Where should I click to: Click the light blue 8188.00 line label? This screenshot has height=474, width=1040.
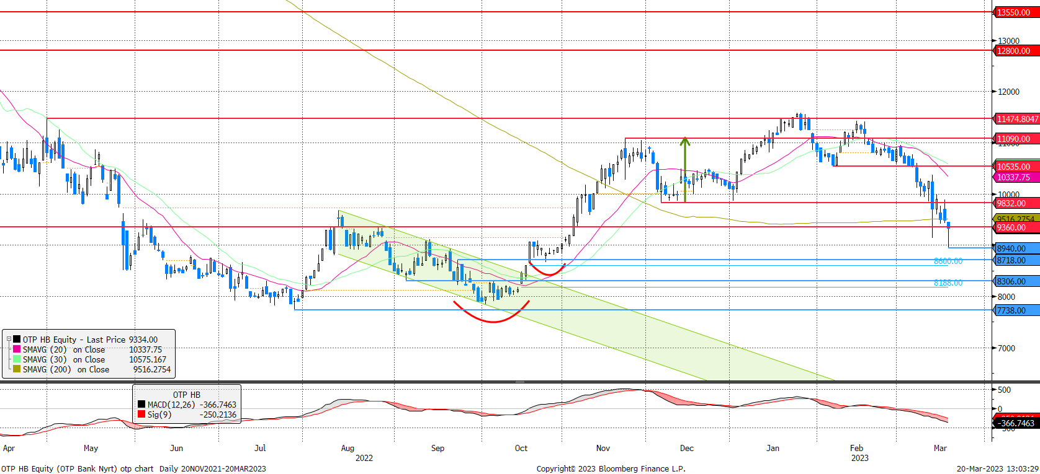948,283
